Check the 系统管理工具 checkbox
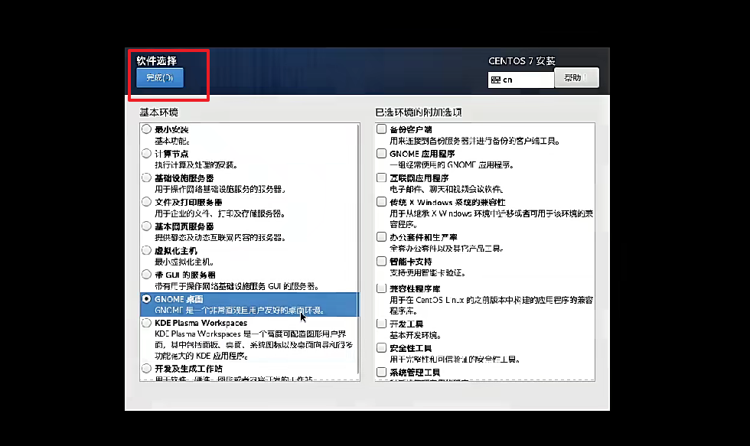Screen dimensions: 750x446 [381, 372]
